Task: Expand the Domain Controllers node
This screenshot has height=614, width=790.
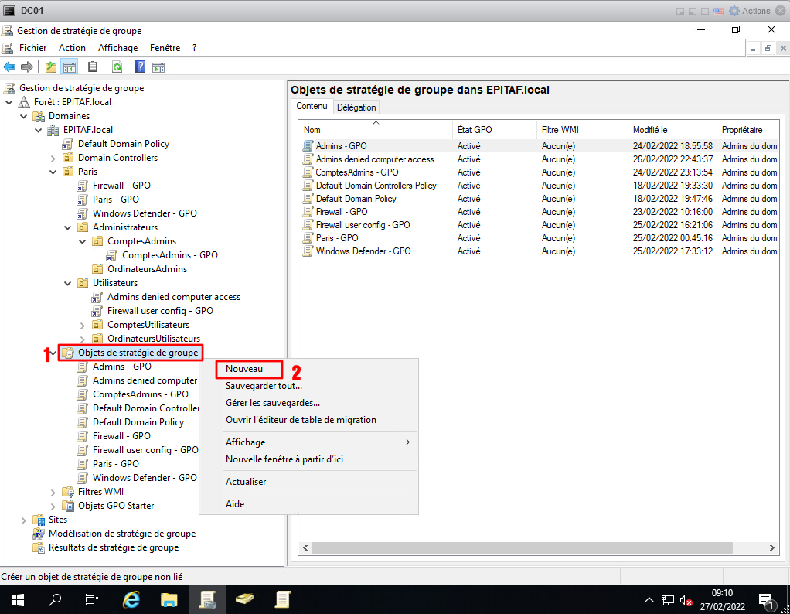Action: [53, 158]
